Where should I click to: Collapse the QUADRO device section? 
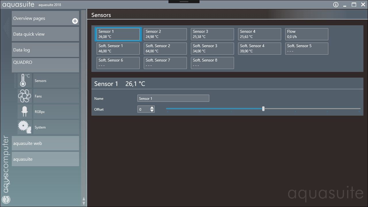[45, 65]
